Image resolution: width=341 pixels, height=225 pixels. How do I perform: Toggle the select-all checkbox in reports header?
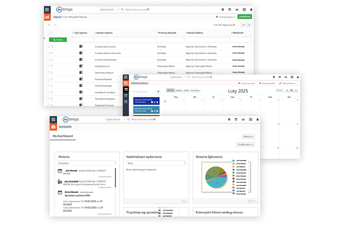coord(50,33)
